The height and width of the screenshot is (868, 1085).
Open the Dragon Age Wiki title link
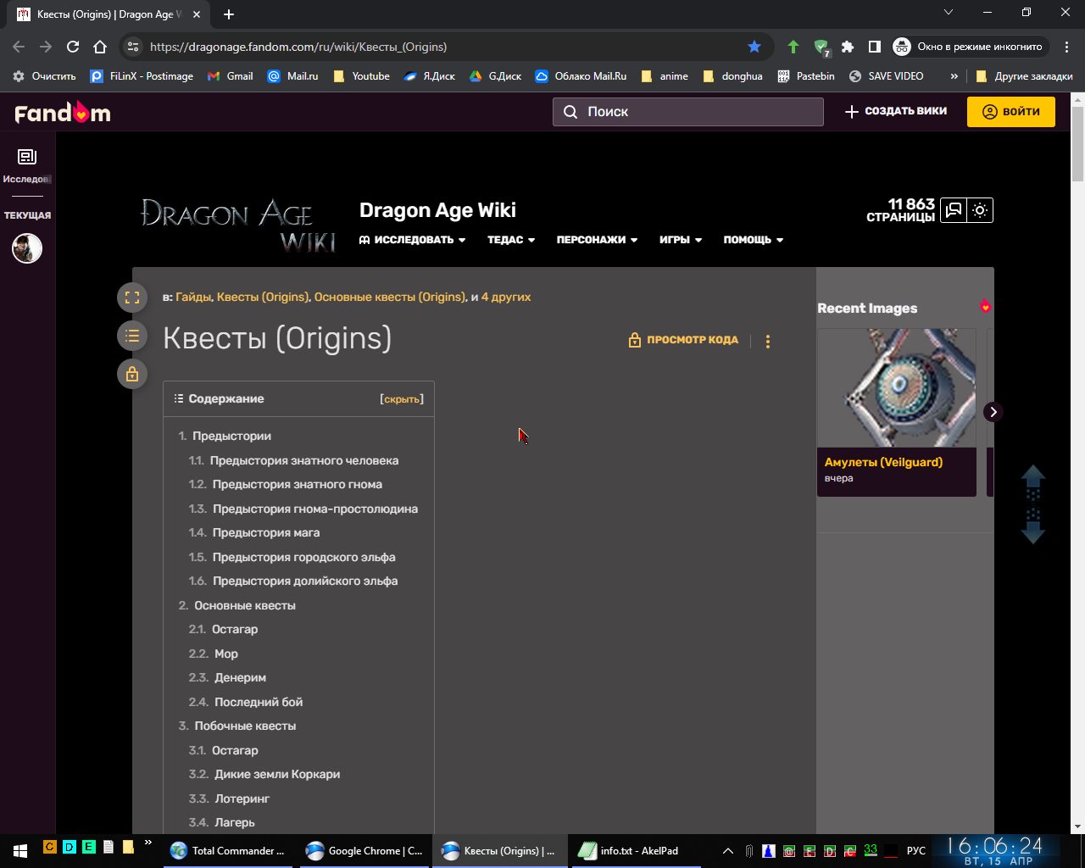(437, 210)
